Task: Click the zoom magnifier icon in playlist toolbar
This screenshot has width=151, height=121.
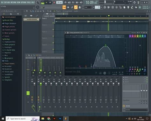Action: click(48, 11)
